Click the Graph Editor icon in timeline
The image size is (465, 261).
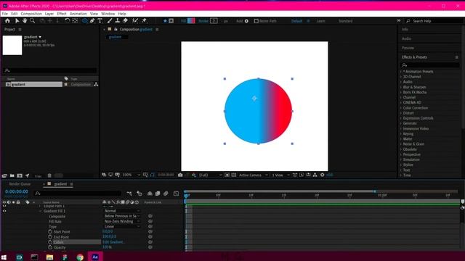(x=176, y=194)
